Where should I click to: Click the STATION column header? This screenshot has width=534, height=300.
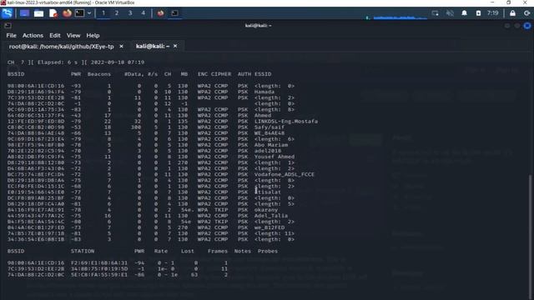click(83, 251)
